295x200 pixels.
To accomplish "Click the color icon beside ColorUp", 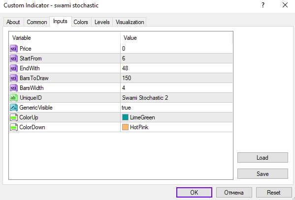I will point(14,117).
